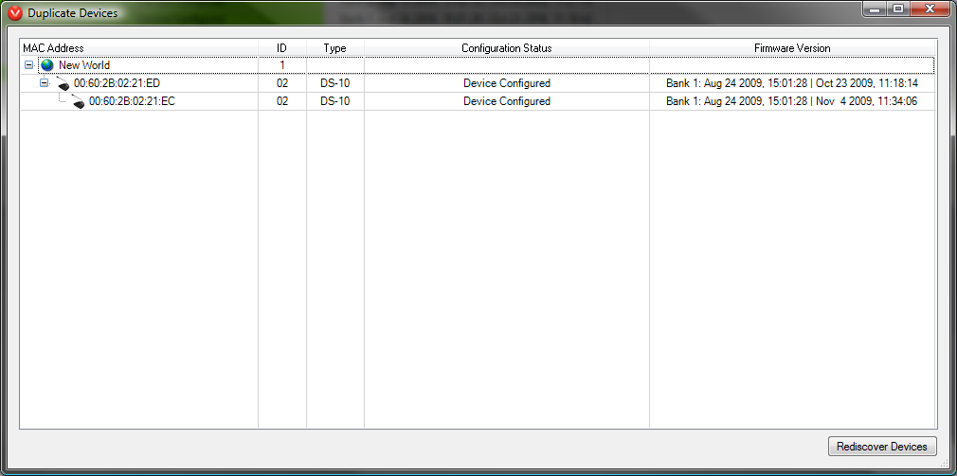Select the New World tree item
This screenshot has width=957, height=476.
(x=84, y=65)
